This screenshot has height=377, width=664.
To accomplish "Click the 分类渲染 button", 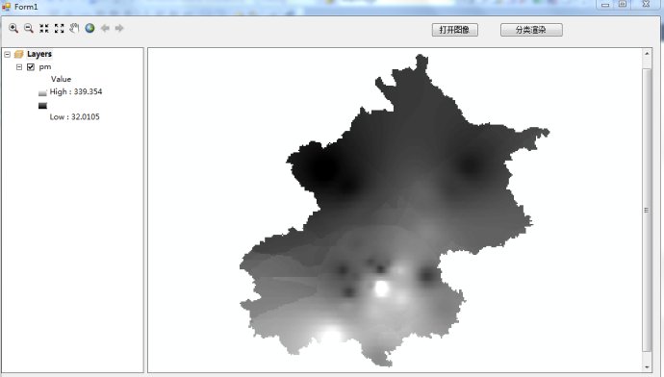I will coord(531,30).
